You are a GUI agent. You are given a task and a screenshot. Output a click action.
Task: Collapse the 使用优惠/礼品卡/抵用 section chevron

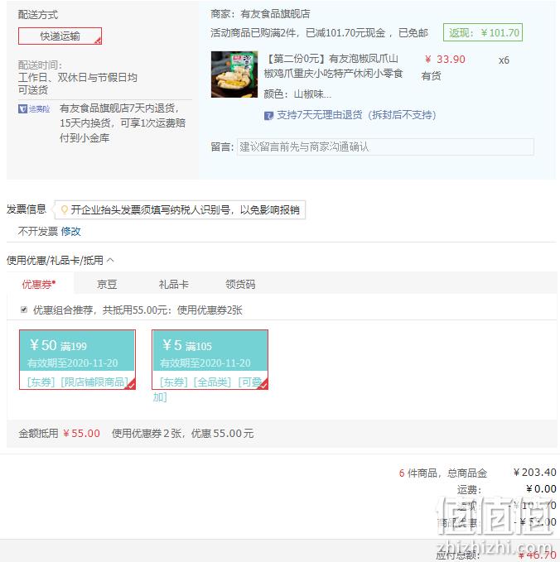click(x=110, y=260)
